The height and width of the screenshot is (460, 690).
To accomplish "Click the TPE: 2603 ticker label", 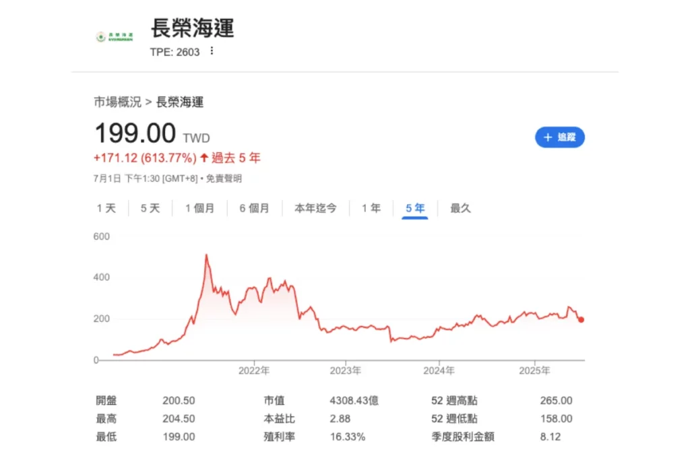I will (x=175, y=52).
